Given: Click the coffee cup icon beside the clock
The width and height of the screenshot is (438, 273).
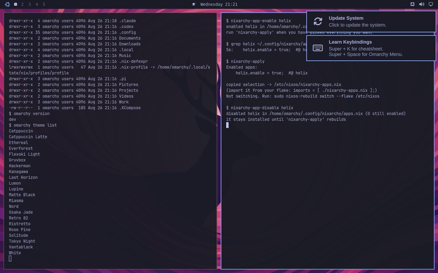Looking at the screenshot, I should tap(194, 4).
